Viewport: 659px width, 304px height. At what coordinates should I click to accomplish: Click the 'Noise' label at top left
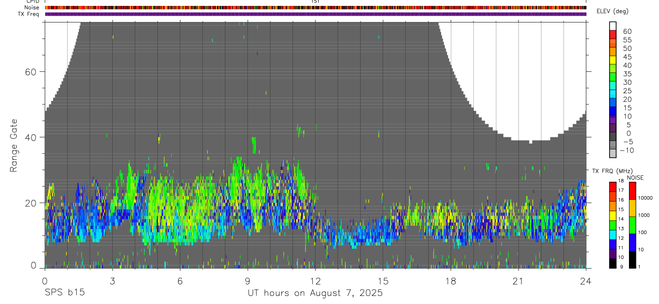(x=32, y=8)
